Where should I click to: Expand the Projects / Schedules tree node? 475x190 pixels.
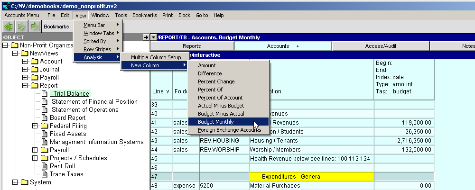pyautogui.click(x=35, y=158)
